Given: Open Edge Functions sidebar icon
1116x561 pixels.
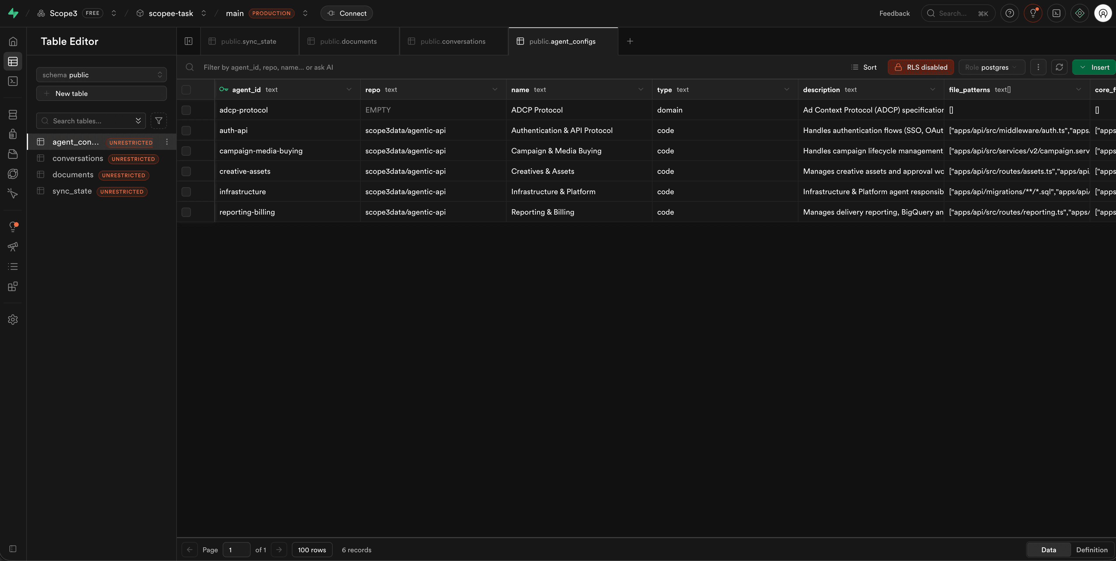Looking at the screenshot, I should tap(13, 173).
